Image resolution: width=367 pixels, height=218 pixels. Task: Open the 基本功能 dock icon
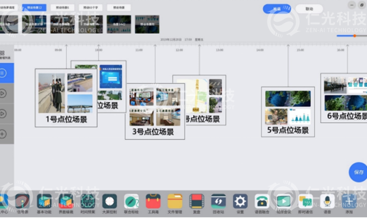click(x=44, y=201)
